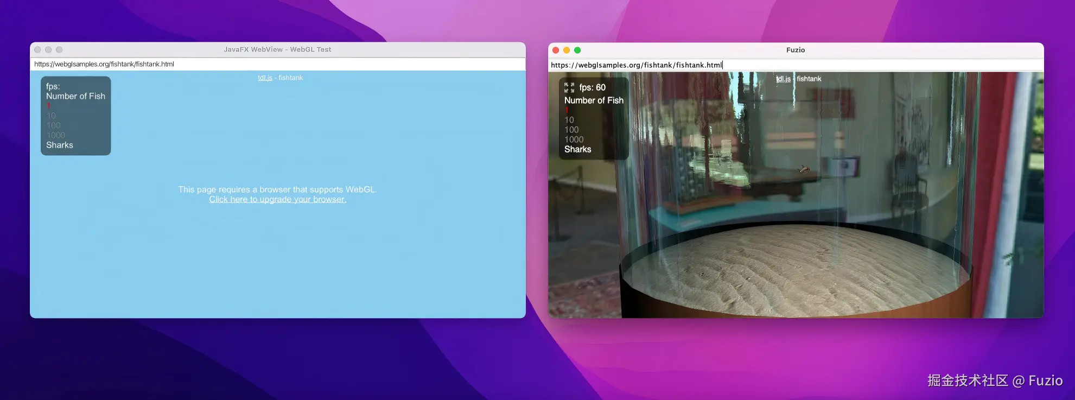The image size is (1075, 400).
Task: Select 10 fish in JavaFX WebView window
Action: (51, 116)
